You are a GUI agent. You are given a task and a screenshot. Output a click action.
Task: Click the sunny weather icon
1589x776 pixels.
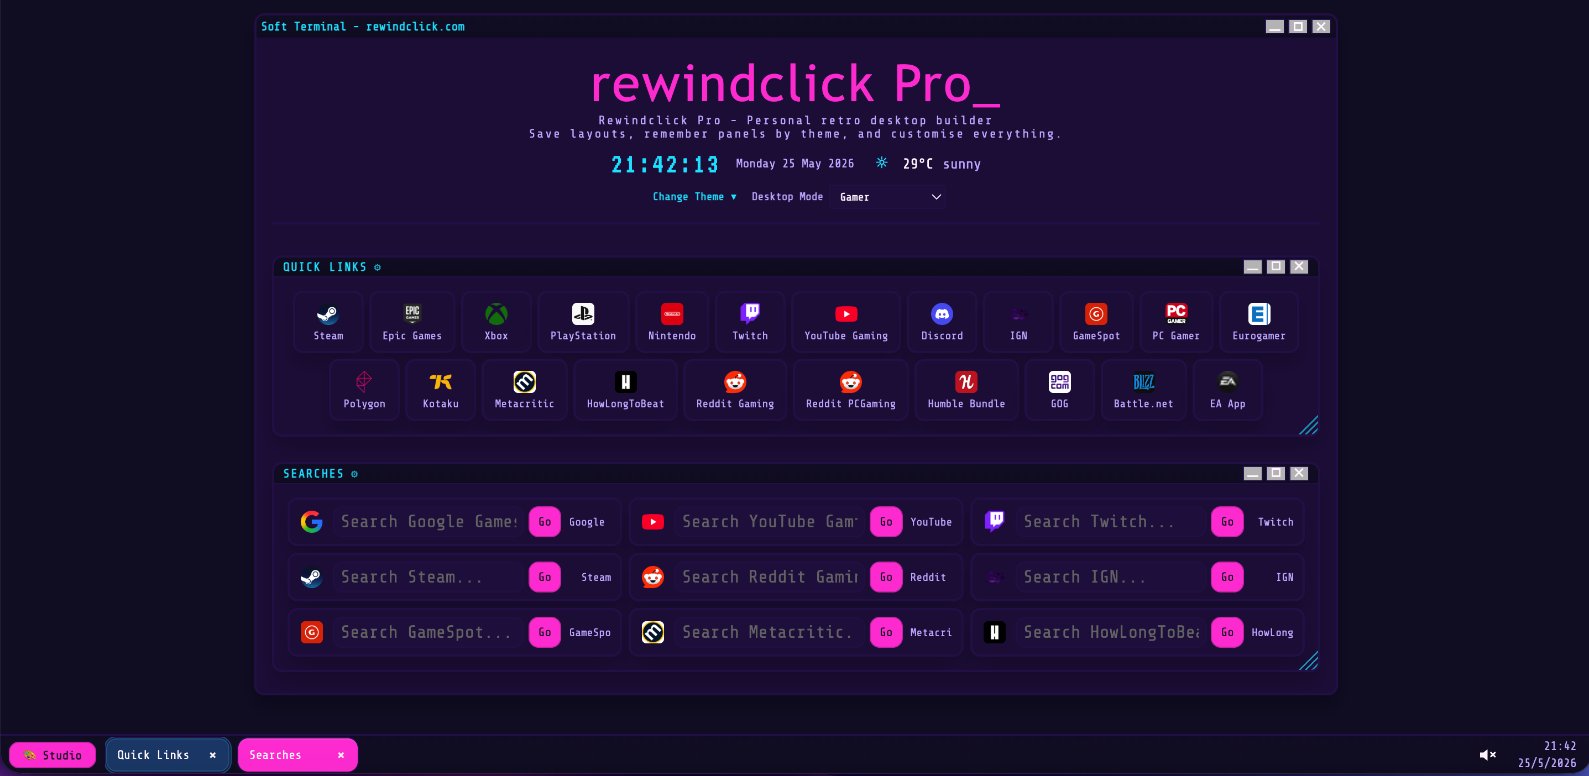pyautogui.click(x=881, y=163)
